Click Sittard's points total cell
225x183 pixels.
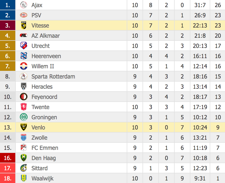(218, 168)
